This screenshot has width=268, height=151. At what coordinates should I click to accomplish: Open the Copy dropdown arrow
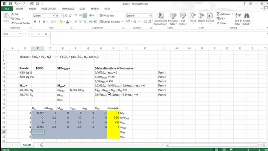point(23,18)
